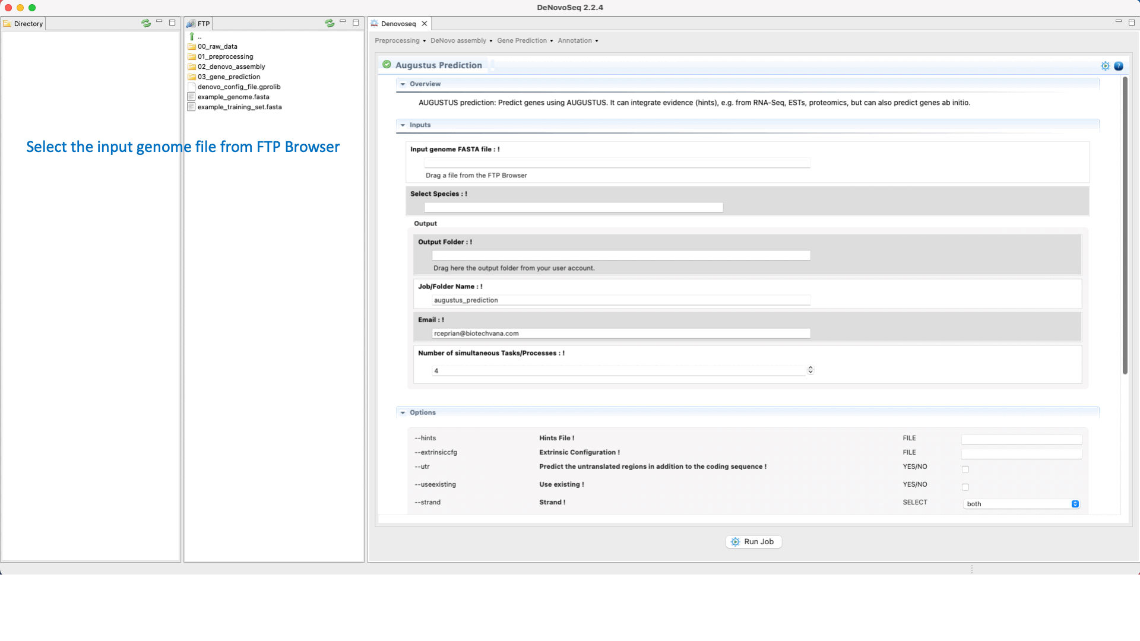The image size is (1140, 641).
Task: Click the Run Job button
Action: click(x=753, y=542)
